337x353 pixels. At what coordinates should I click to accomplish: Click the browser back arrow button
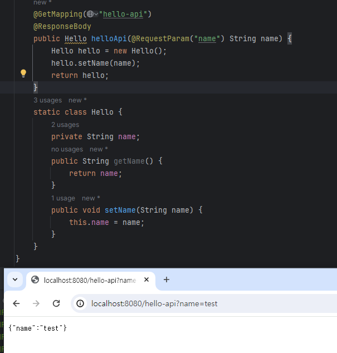point(17,303)
